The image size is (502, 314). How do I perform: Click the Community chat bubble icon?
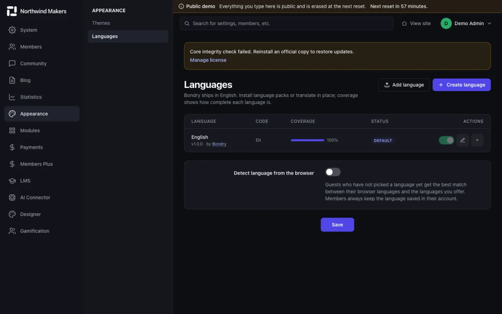click(x=12, y=64)
